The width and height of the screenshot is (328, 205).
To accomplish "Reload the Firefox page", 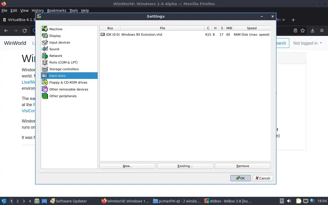I will [25, 30].
